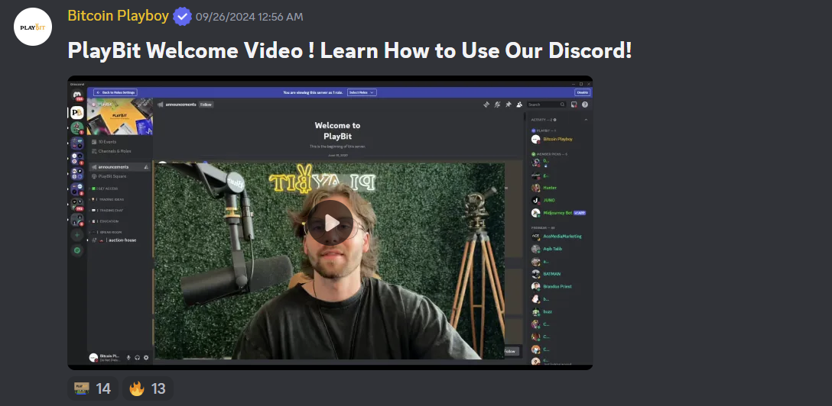Open the inbox icon next to Search
The width and height of the screenshot is (832, 406).
[574, 105]
